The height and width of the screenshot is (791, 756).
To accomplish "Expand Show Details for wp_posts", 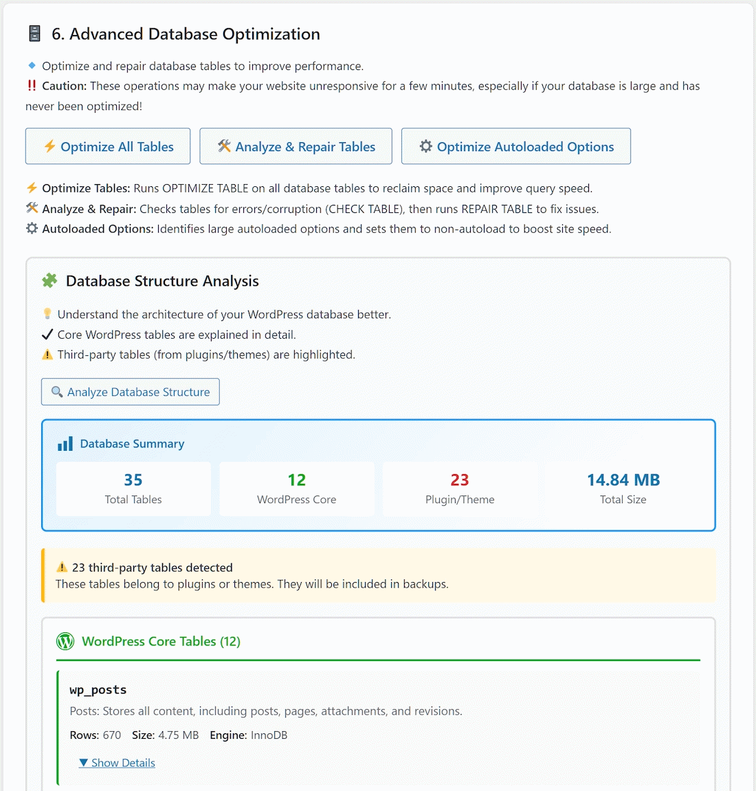I will (x=117, y=763).
